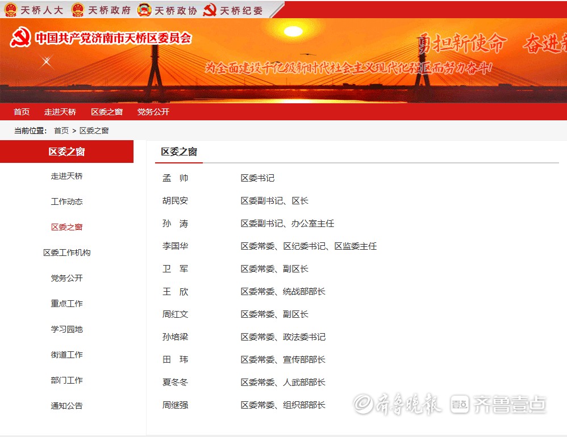This screenshot has height=437, width=567.
Task: Click 区委之窗 in the breadcrumb path
Action: coord(94,131)
